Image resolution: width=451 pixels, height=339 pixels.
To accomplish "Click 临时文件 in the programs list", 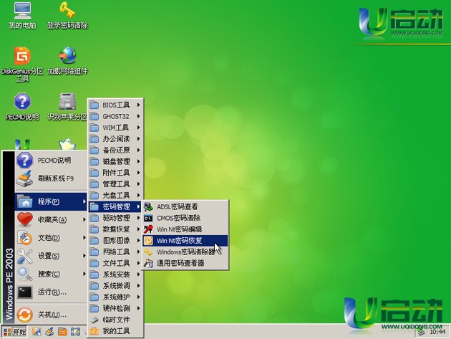I will coord(115,320).
